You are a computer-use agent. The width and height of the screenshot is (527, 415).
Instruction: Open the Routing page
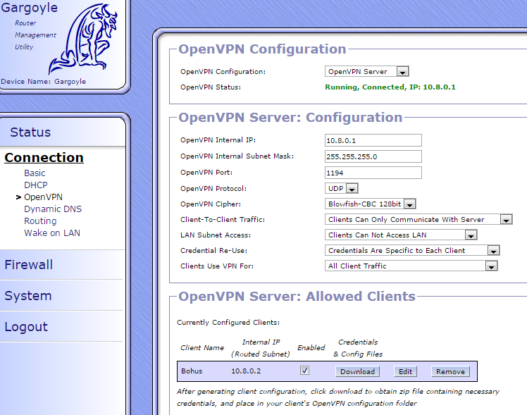click(x=40, y=221)
